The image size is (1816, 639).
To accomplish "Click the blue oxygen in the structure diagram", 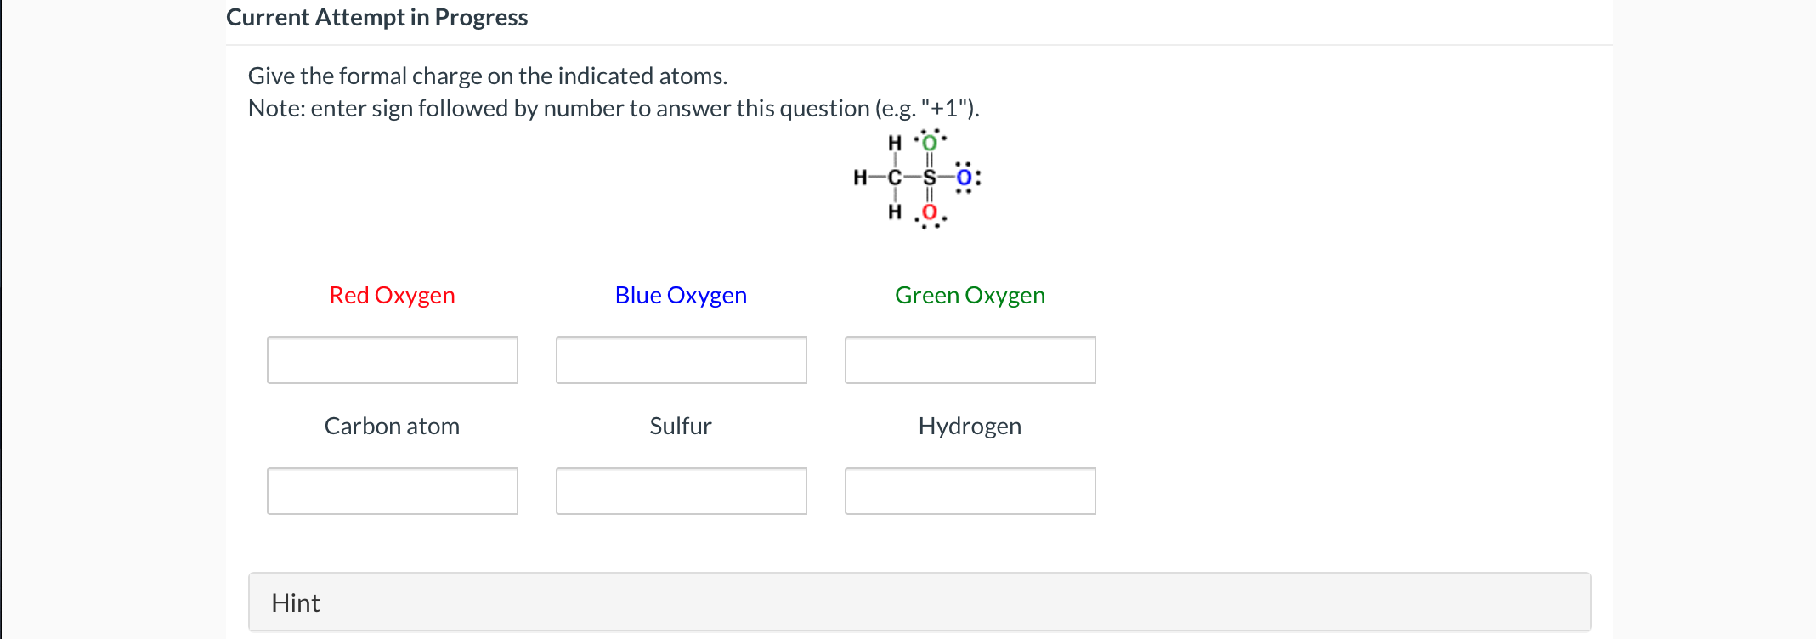I will tap(963, 178).
